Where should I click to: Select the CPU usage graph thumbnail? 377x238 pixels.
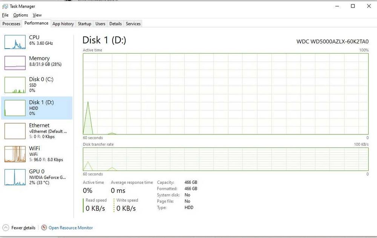point(15,42)
